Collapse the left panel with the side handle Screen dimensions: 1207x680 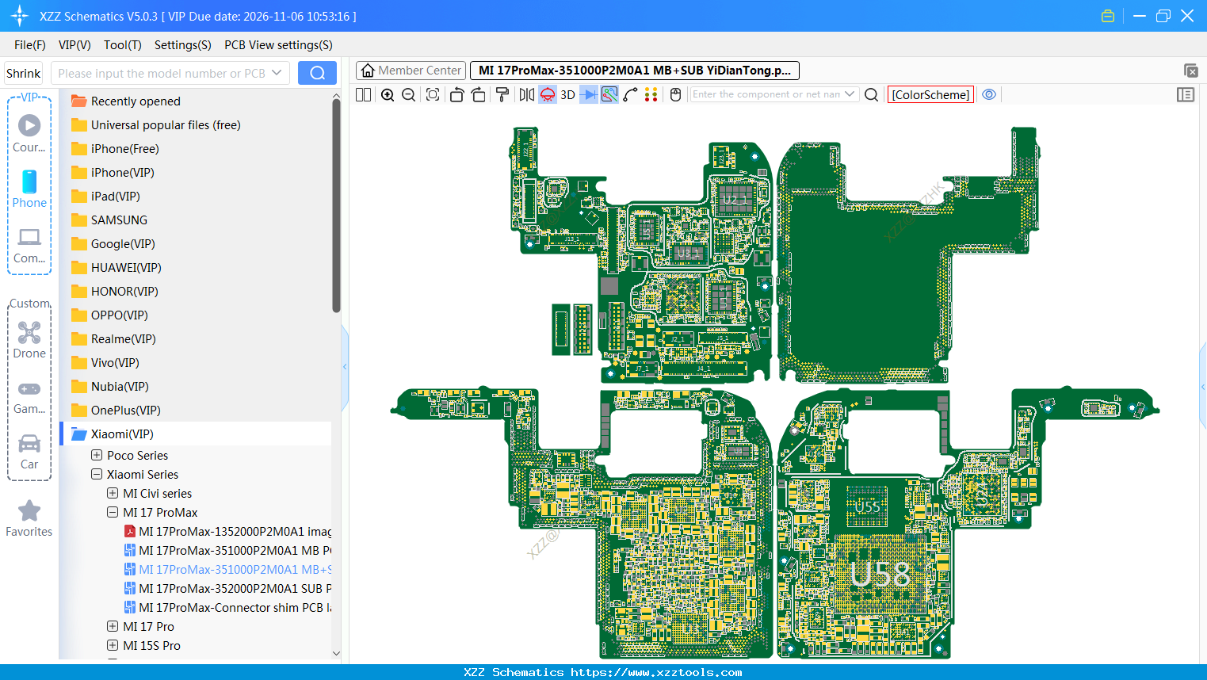(x=345, y=366)
